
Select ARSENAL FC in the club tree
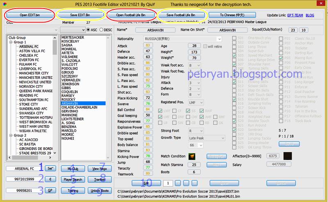[29, 47]
